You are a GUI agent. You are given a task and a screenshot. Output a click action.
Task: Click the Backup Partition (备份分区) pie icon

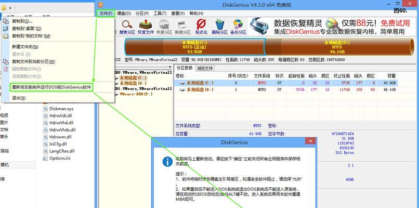pyautogui.click(x=238, y=24)
